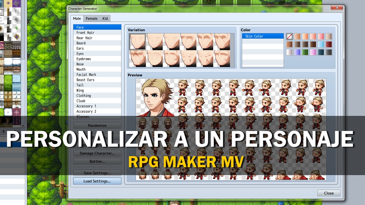The image size is (365, 205).
Task: Select Accessory 2 part
Action: point(97,112)
